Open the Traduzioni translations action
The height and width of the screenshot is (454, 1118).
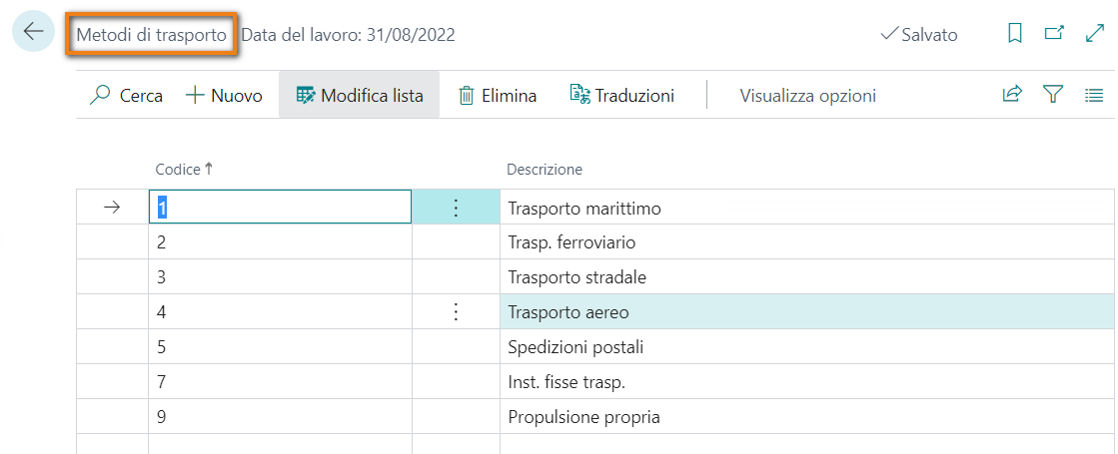(x=622, y=96)
